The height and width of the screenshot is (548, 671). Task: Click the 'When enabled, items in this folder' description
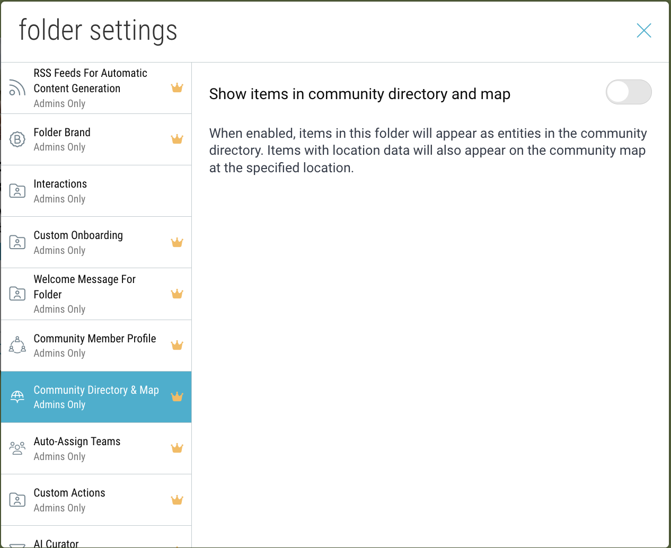428,151
